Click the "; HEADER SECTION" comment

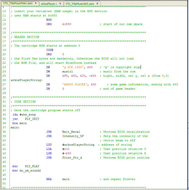tap(25, 37)
